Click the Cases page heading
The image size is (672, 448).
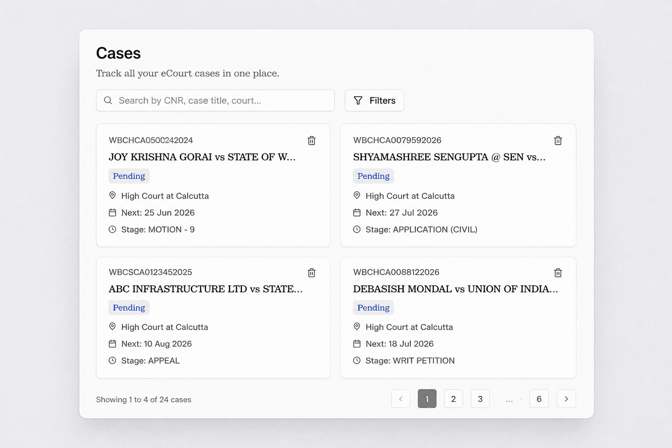pos(119,53)
